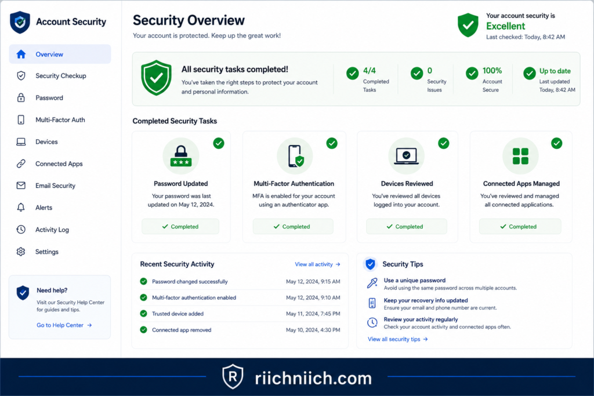This screenshot has width=594, height=396.
Task: Click the Go to Help Center link
Action: point(64,325)
